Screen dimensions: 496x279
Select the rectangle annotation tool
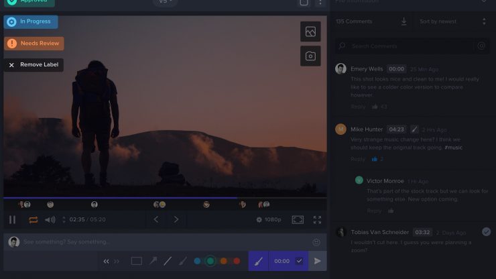point(136,262)
